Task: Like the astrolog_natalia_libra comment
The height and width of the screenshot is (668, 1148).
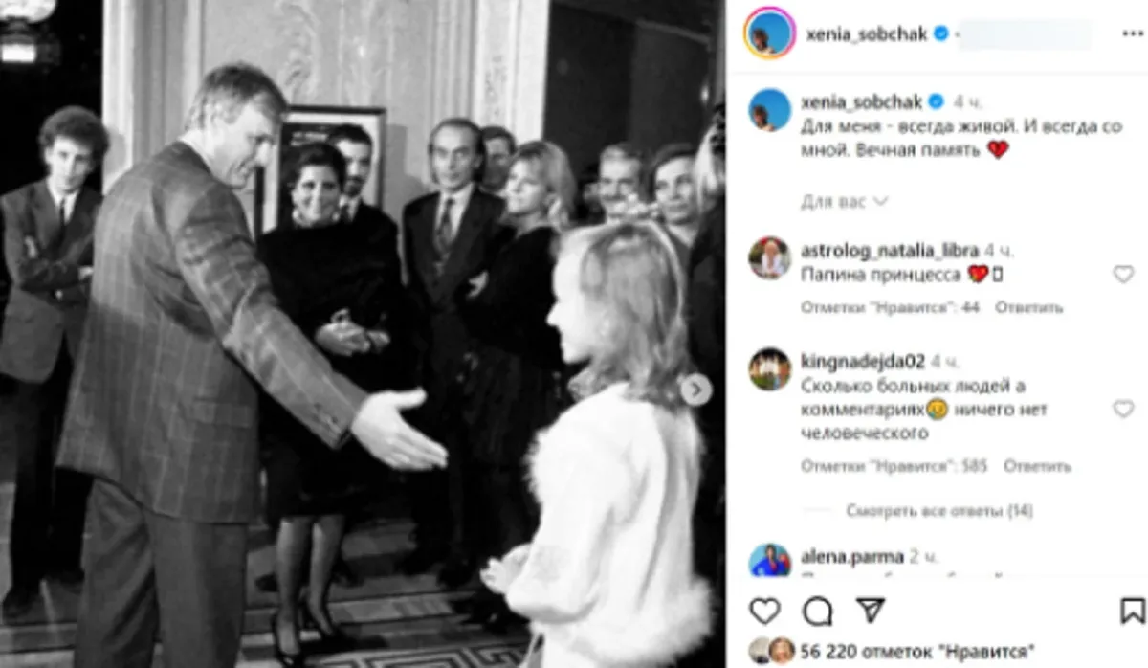Action: coord(1123,274)
